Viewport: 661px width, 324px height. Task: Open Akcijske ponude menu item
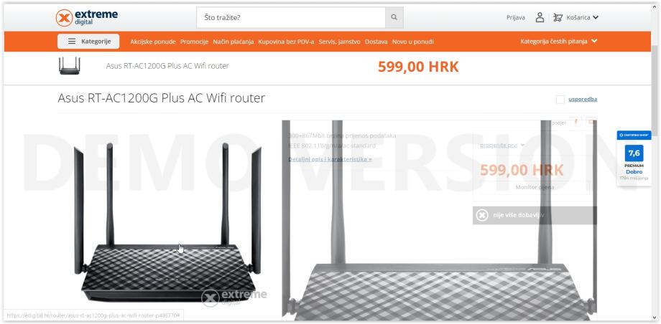pos(152,42)
